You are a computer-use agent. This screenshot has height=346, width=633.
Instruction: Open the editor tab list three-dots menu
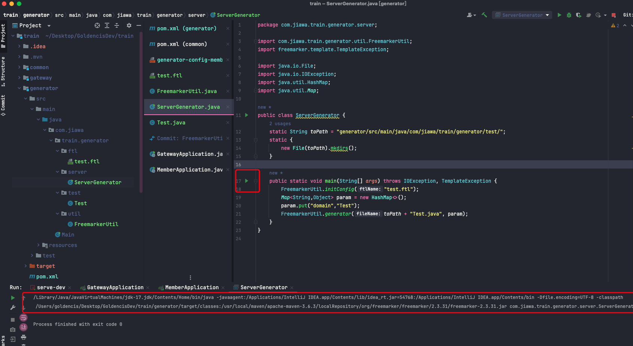[x=190, y=278]
